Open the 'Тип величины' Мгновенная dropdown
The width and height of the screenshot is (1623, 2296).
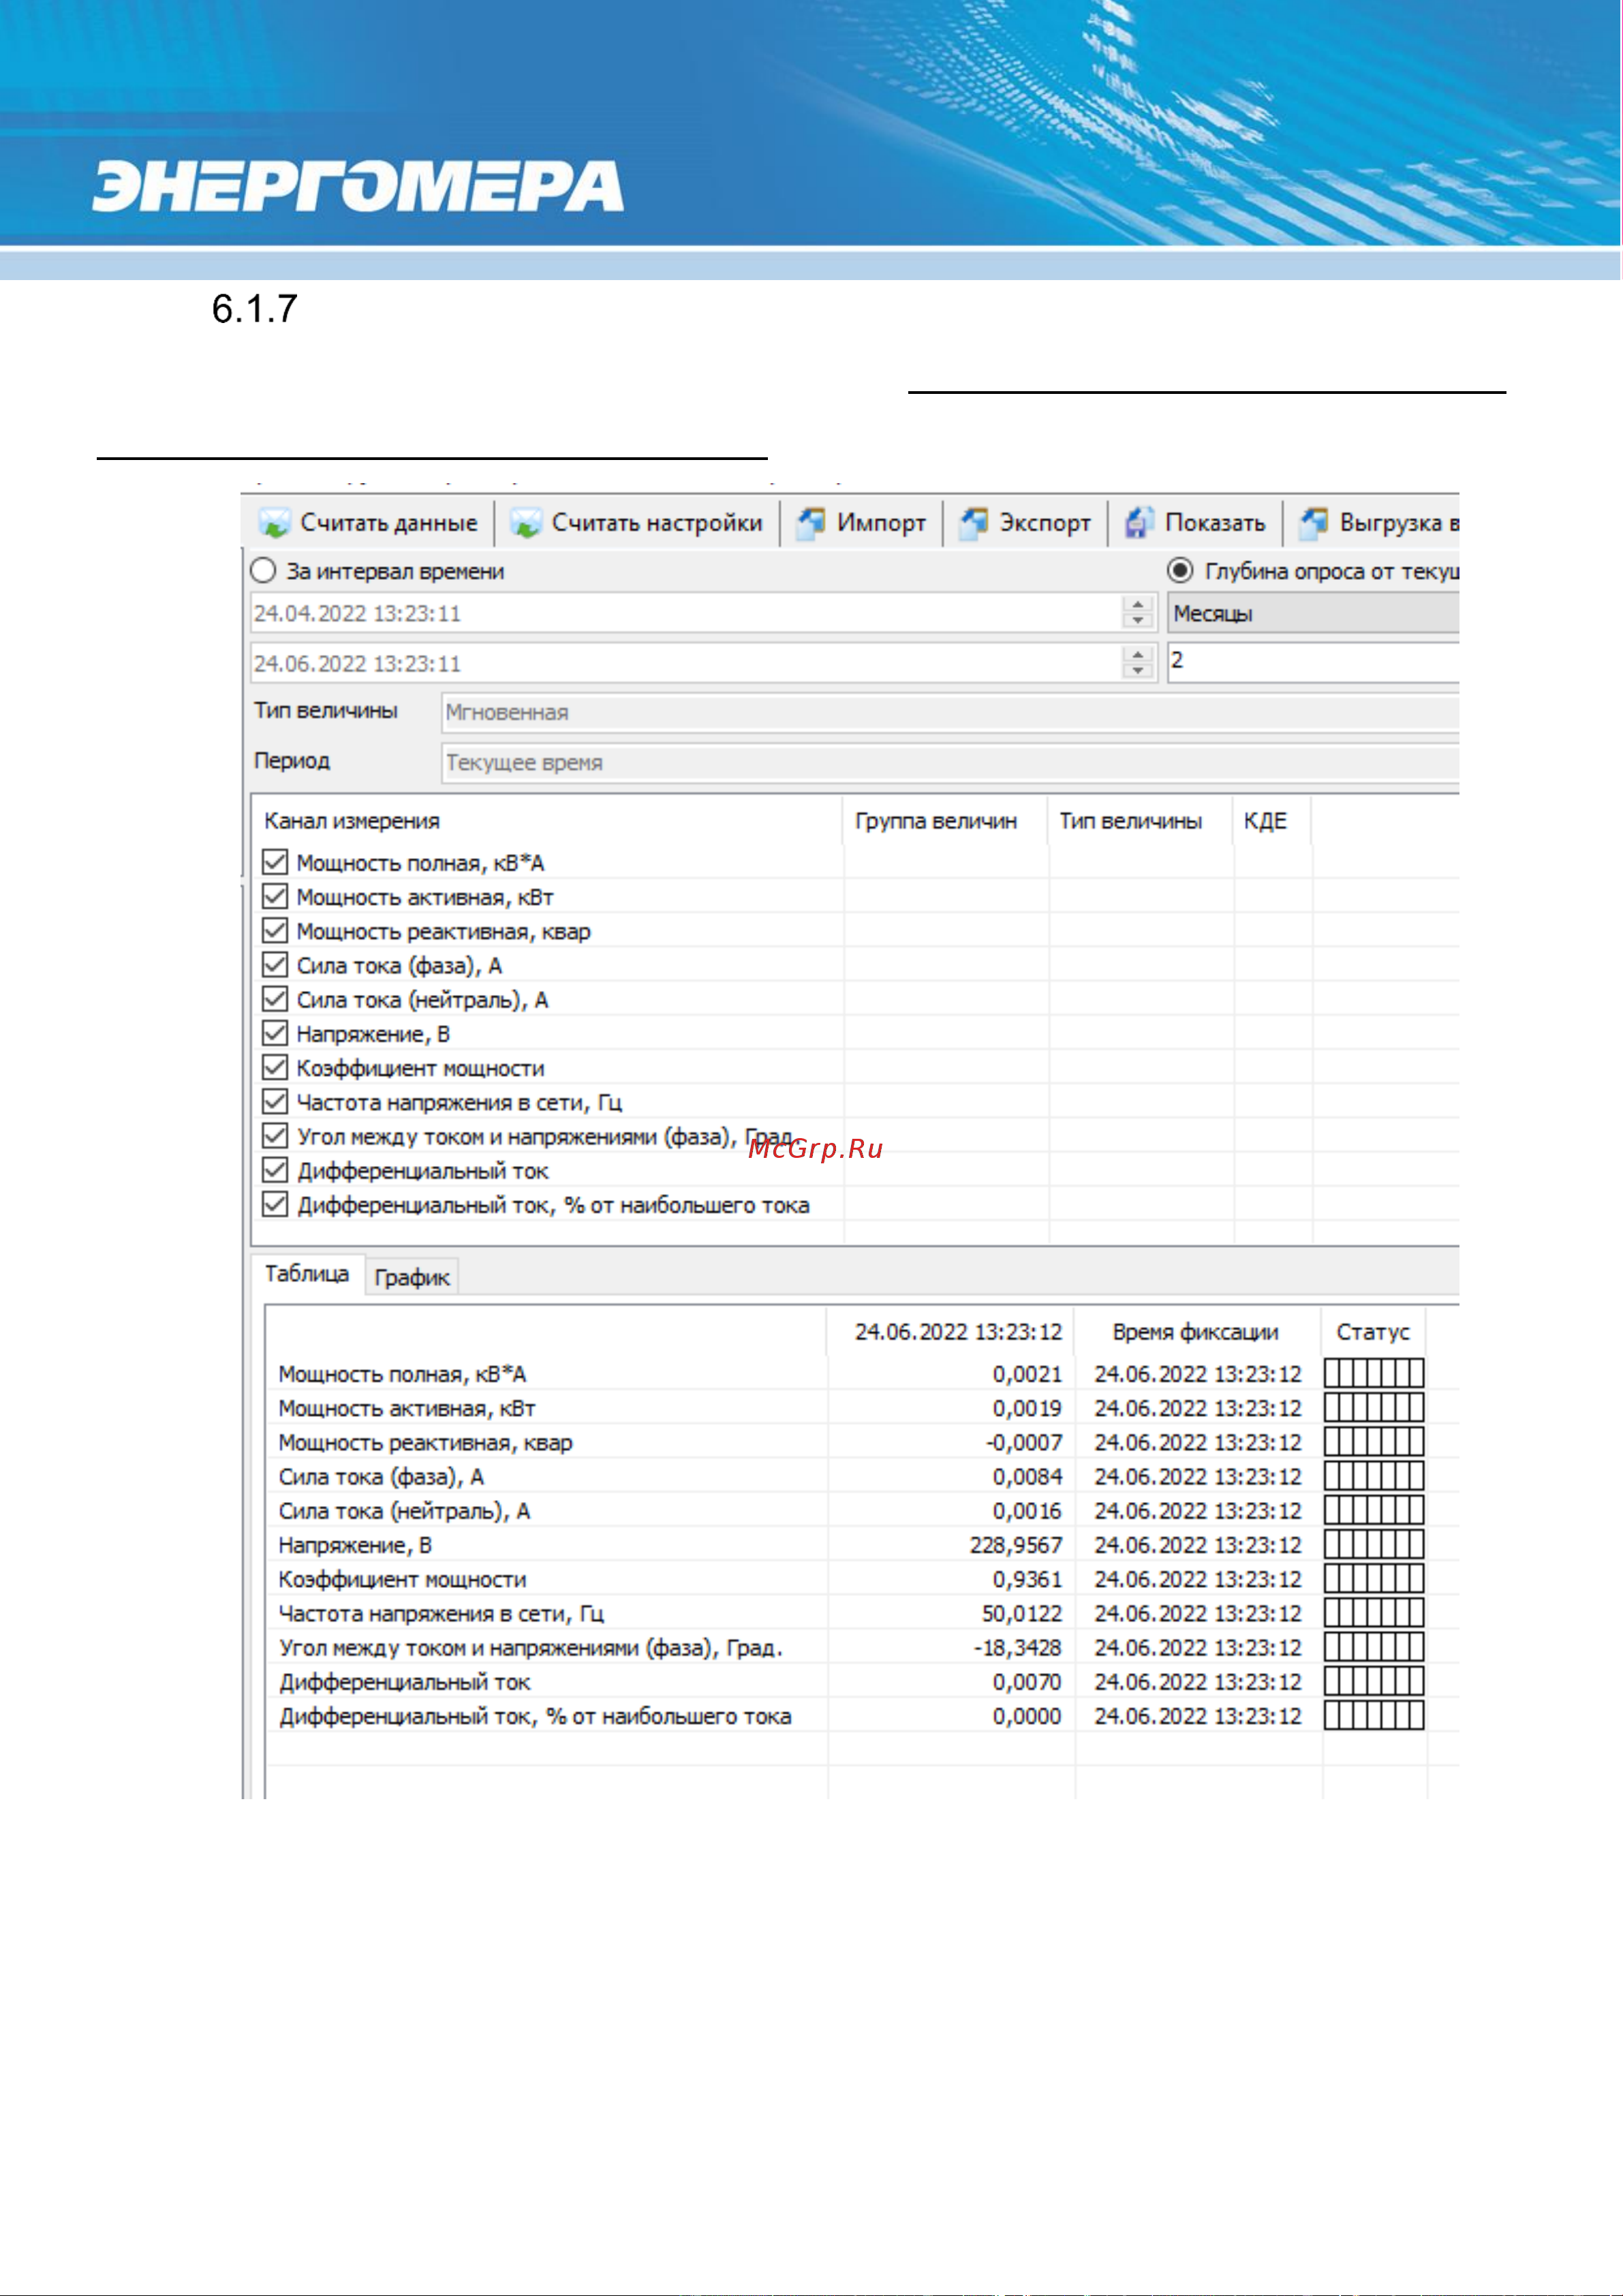(950, 712)
